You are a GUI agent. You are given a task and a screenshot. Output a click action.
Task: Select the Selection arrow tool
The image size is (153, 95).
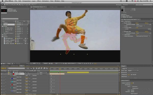2,5
